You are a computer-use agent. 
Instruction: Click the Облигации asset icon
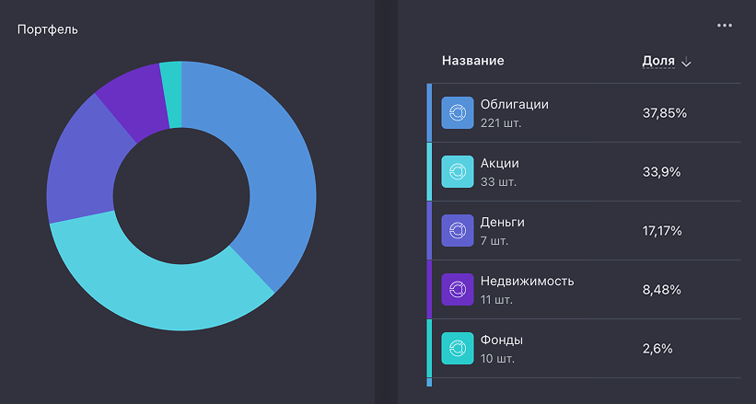458,113
